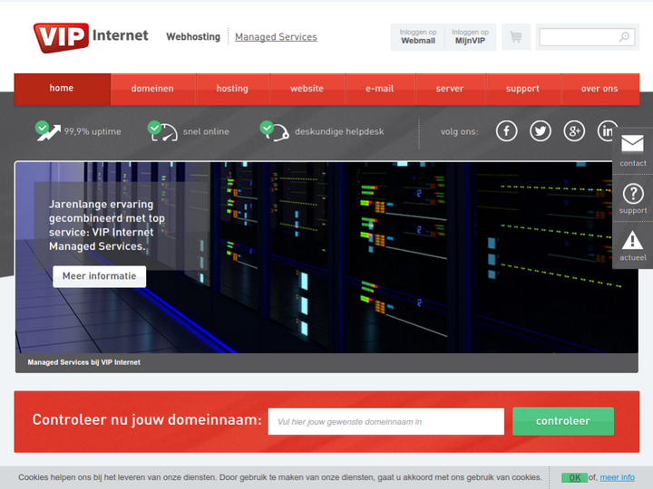The image size is (653, 489).
Task: Click the 99,9% uptime arrow icon
Action: 48,131
